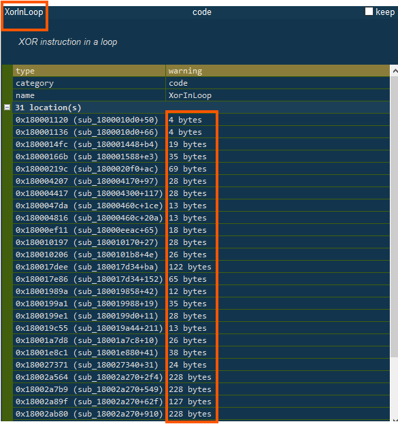This screenshot has width=398, height=424.
Task: Open location 0x18002a89f (sub_18002a270+62f)
Action: (89, 402)
